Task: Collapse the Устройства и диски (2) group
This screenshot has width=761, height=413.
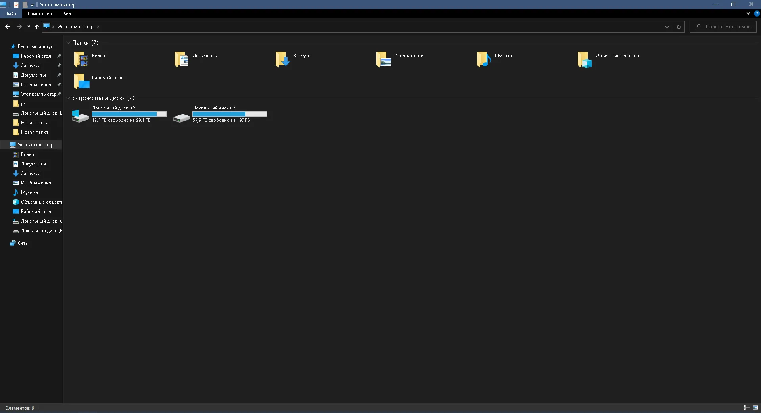Action: [x=68, y=98]
